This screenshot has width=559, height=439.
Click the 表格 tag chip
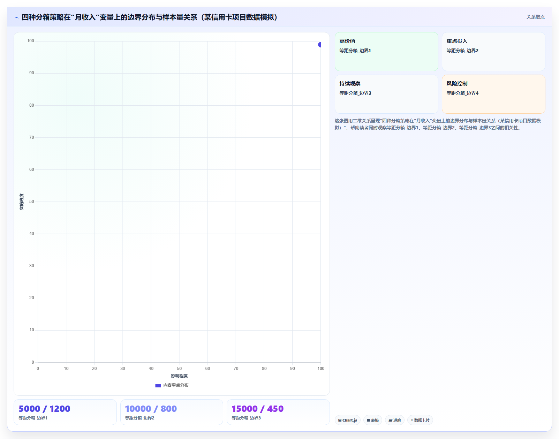pyautogui.click(x=373, y=420)
